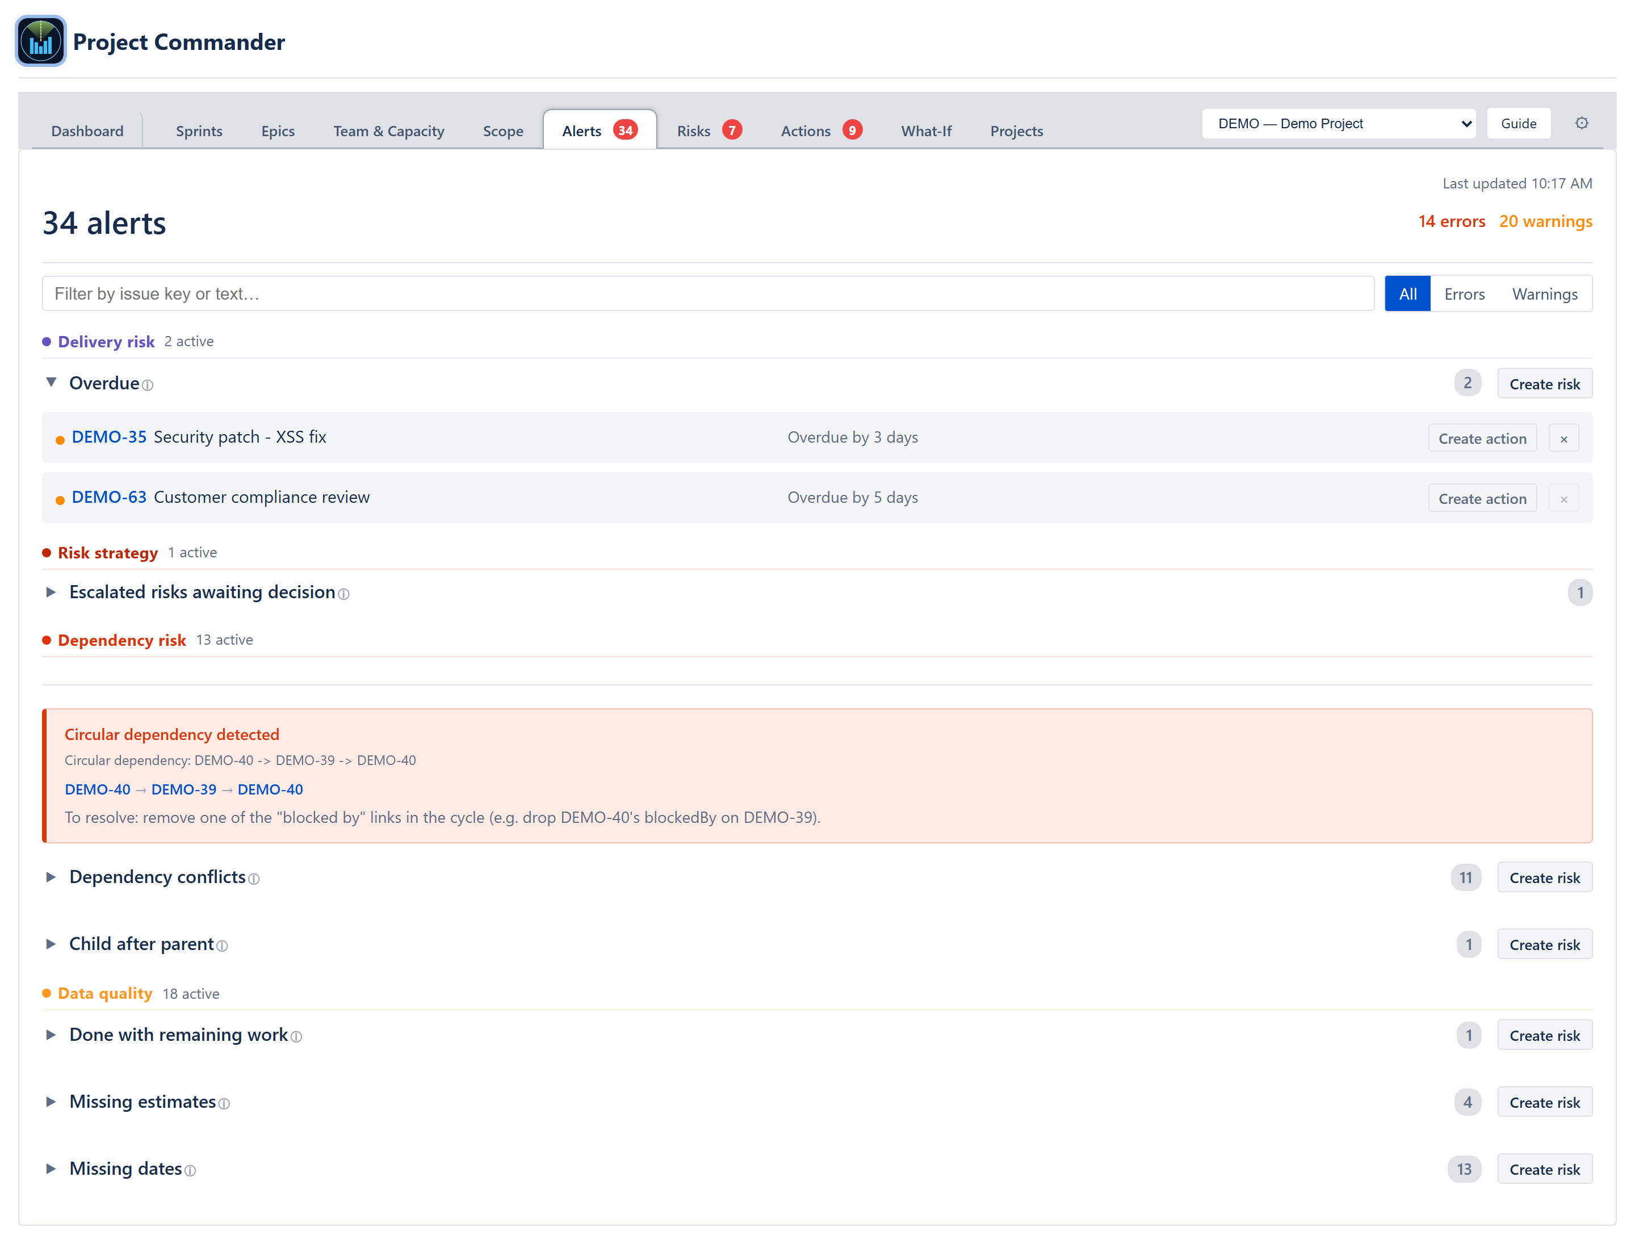This screenshot has width=1635, height=1244.
Task: Filter alerts to Warnings only
Action: 1545,294
